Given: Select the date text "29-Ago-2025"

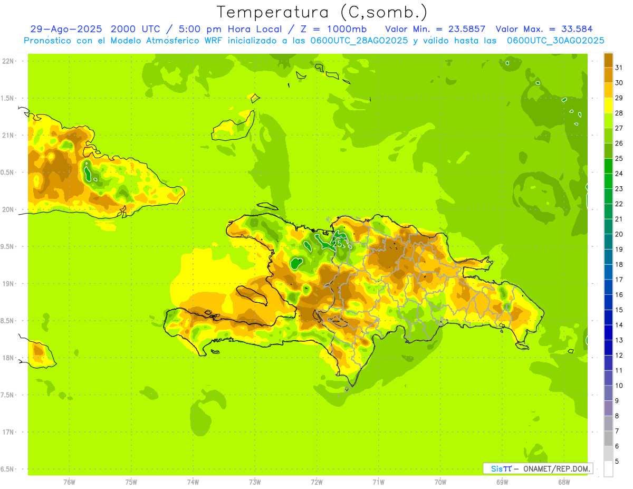Looking at the screenshot, I should (x=66, y=29).
